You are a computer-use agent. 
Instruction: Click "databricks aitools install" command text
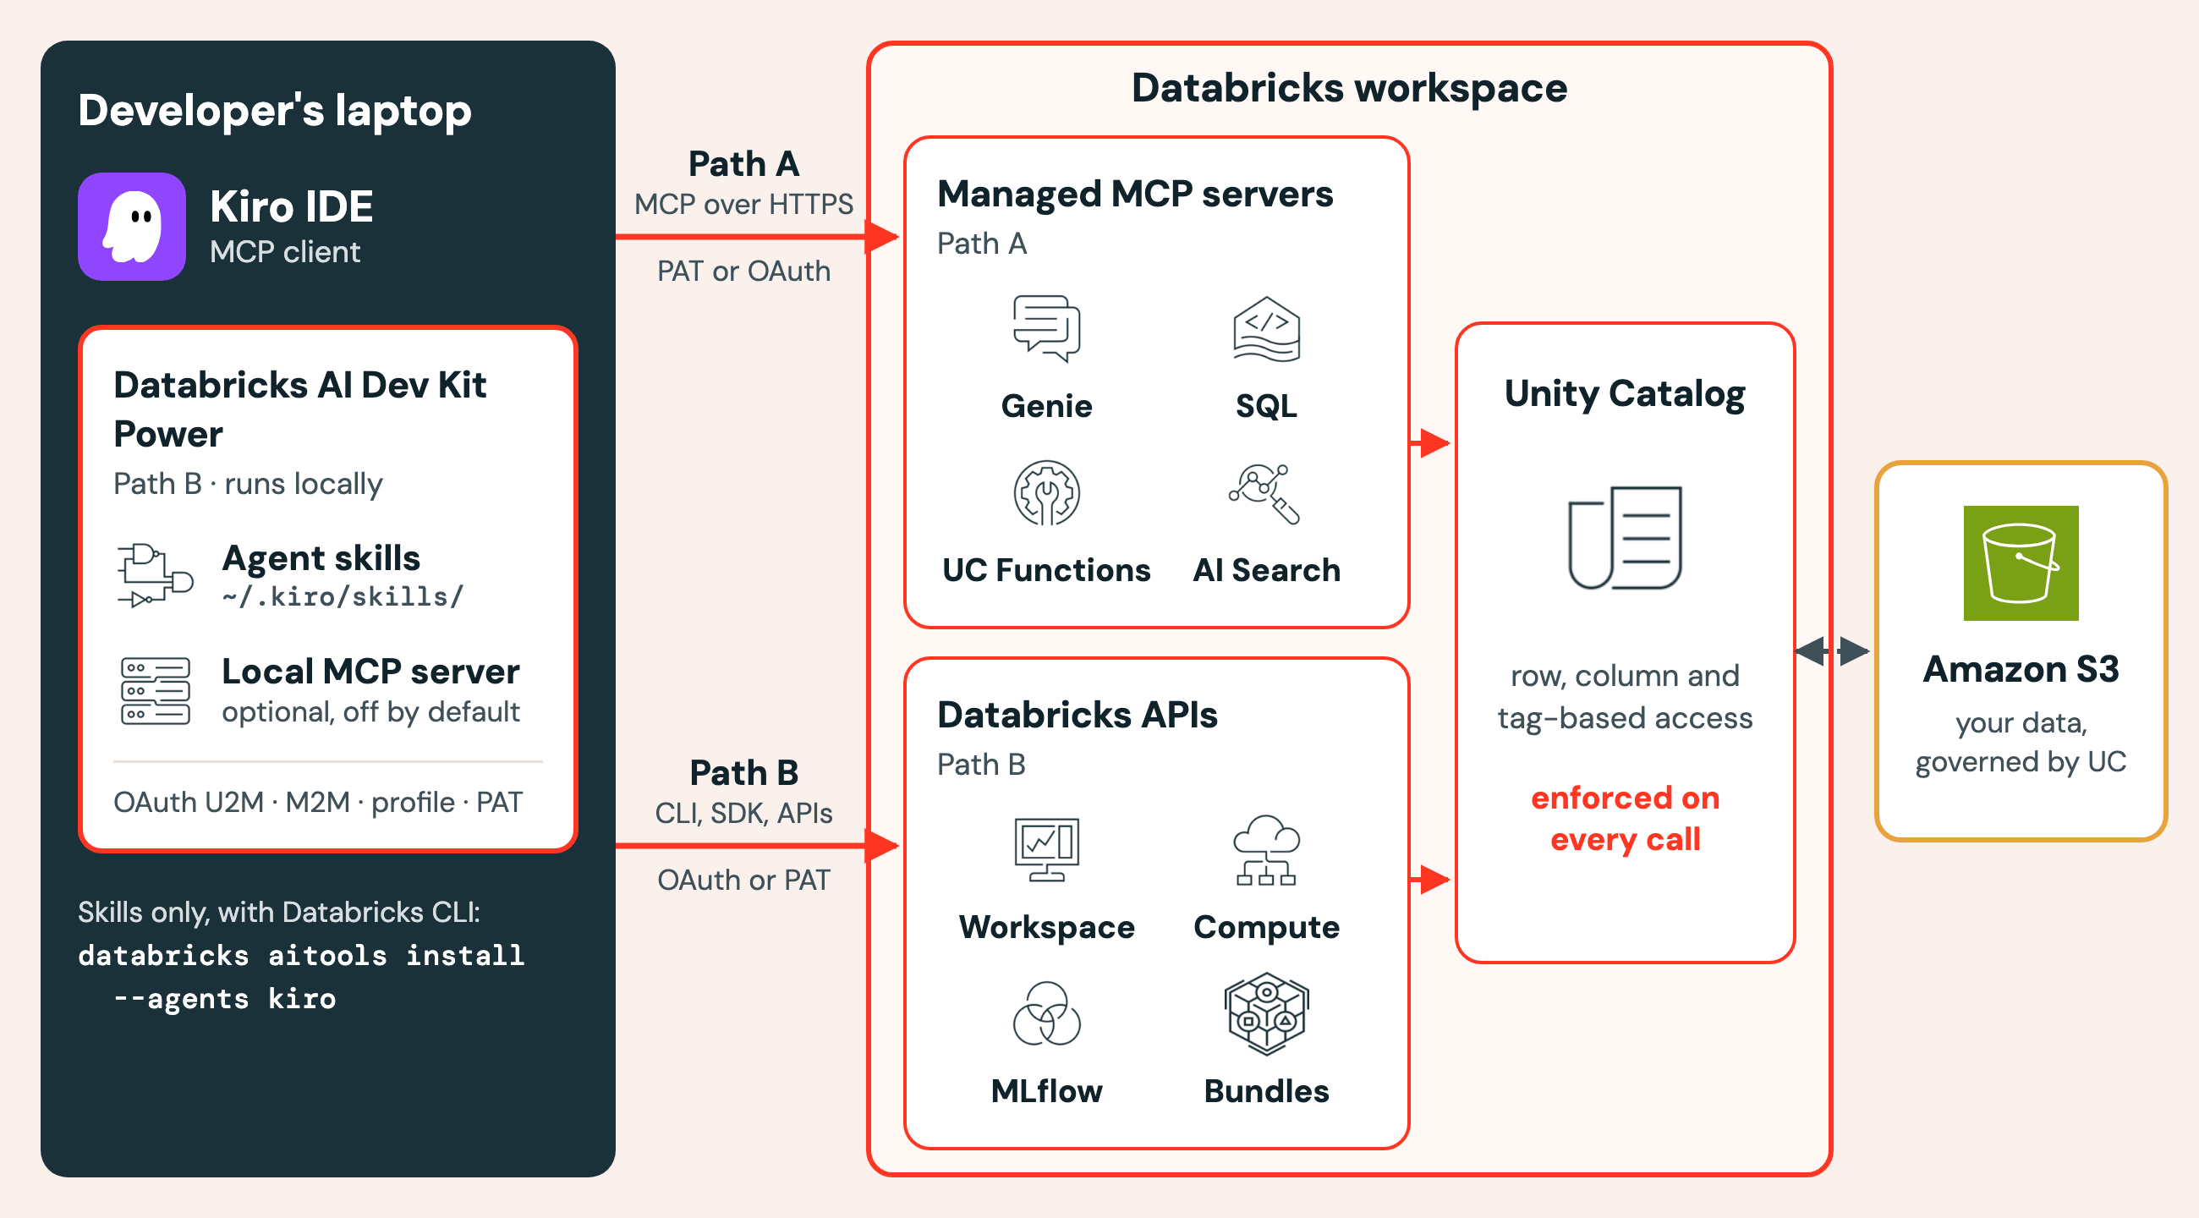300,954
